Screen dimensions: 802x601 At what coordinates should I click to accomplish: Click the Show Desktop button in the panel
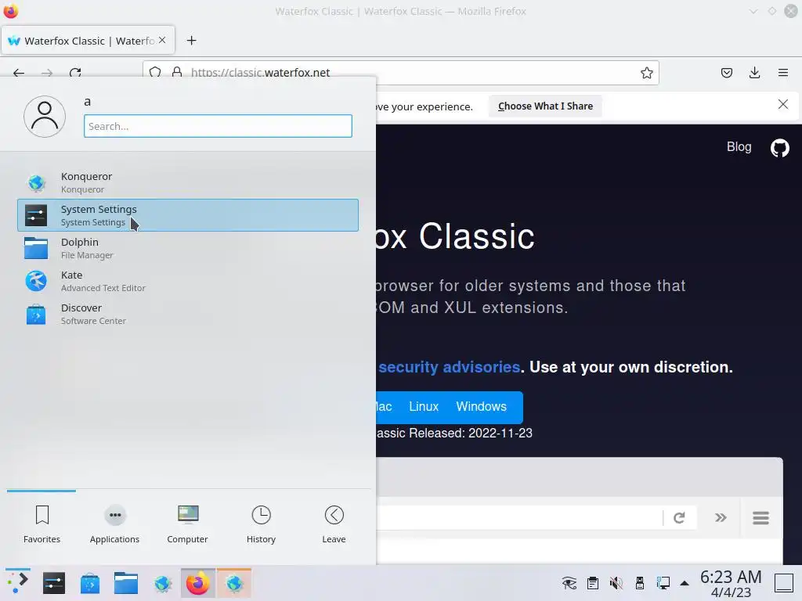(x=783, y=583)
